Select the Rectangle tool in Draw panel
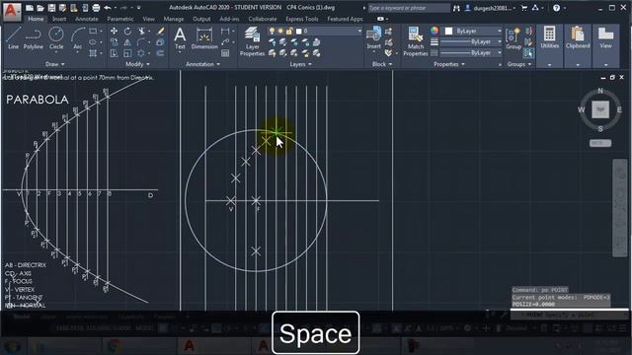632x355 pixels. (93, 31)
